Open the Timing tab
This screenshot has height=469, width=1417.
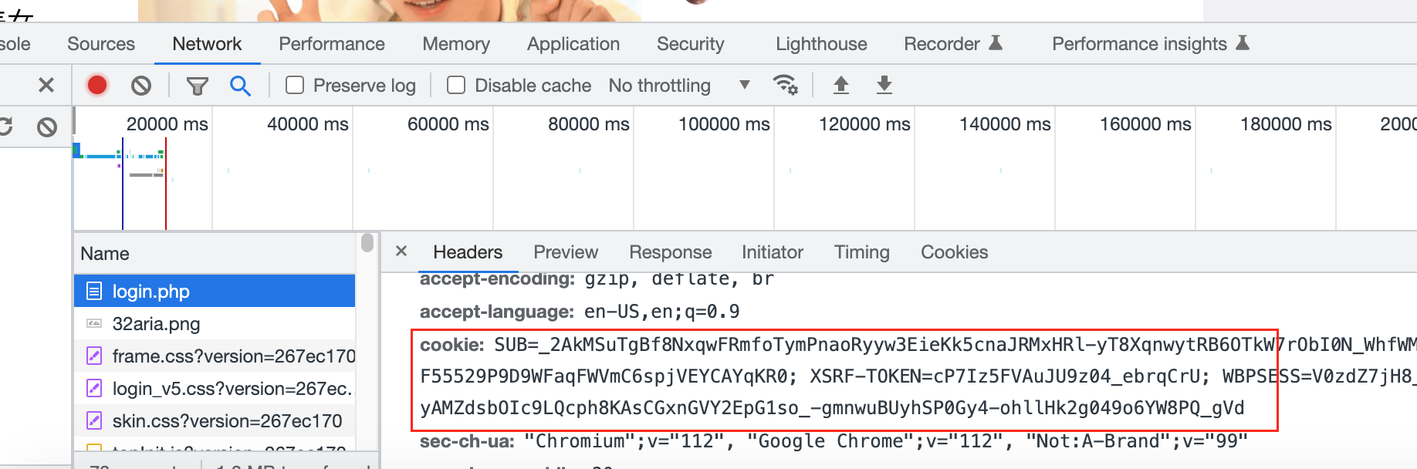(861, 252)
